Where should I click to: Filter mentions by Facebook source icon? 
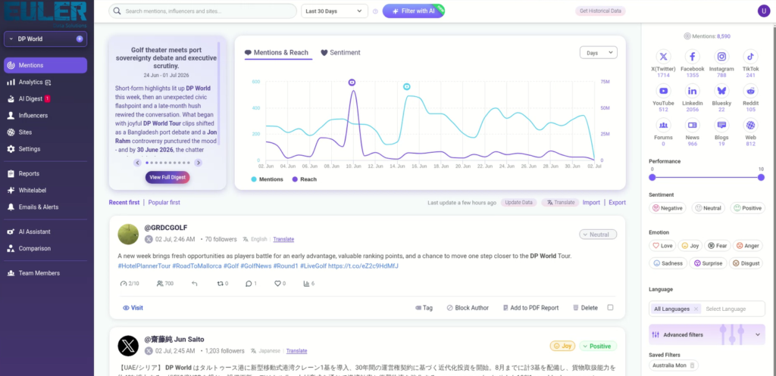693,56
